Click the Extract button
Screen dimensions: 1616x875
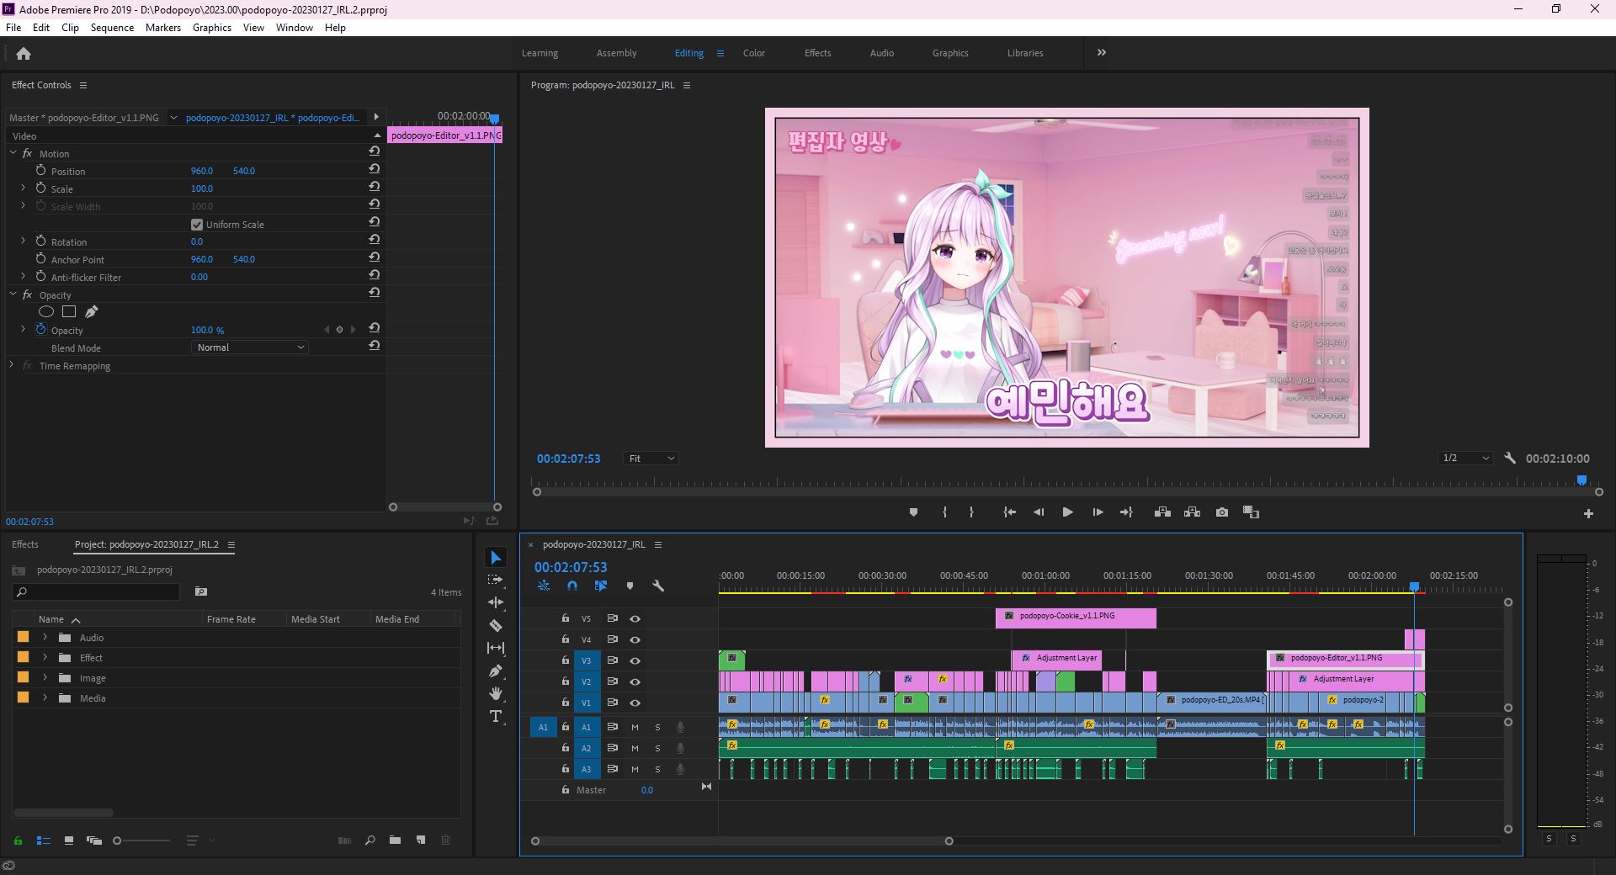1192,512
